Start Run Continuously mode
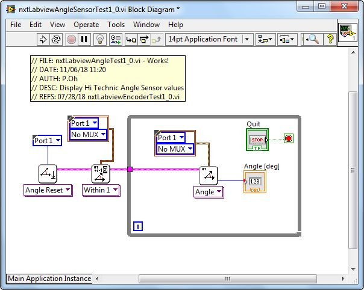 coord(56,39)
